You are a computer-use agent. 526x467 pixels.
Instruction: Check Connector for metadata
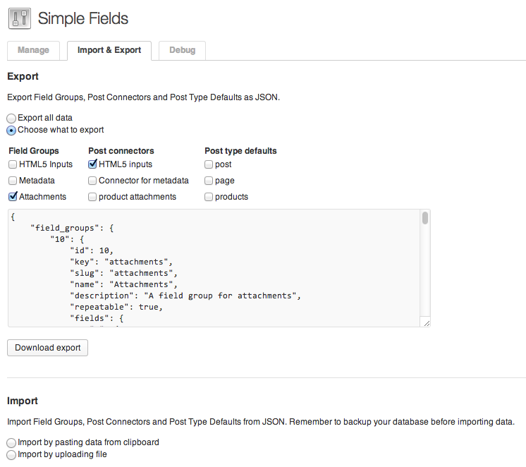click(92, 181)
